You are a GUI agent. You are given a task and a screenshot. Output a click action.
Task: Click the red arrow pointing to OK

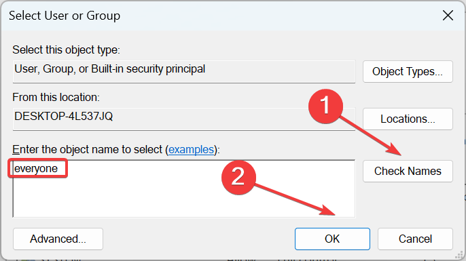click(x=295, y=199)
